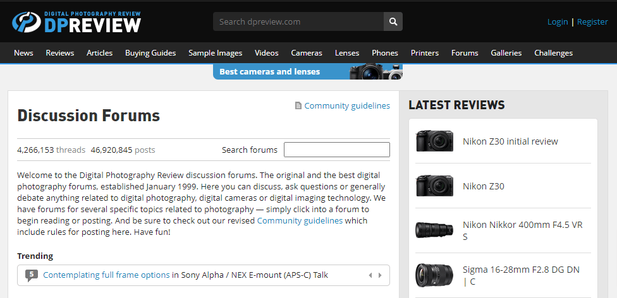Open the Login link
Image resolution: width=617 pixels, height=298 pixels.
click(x=558, y=21)
